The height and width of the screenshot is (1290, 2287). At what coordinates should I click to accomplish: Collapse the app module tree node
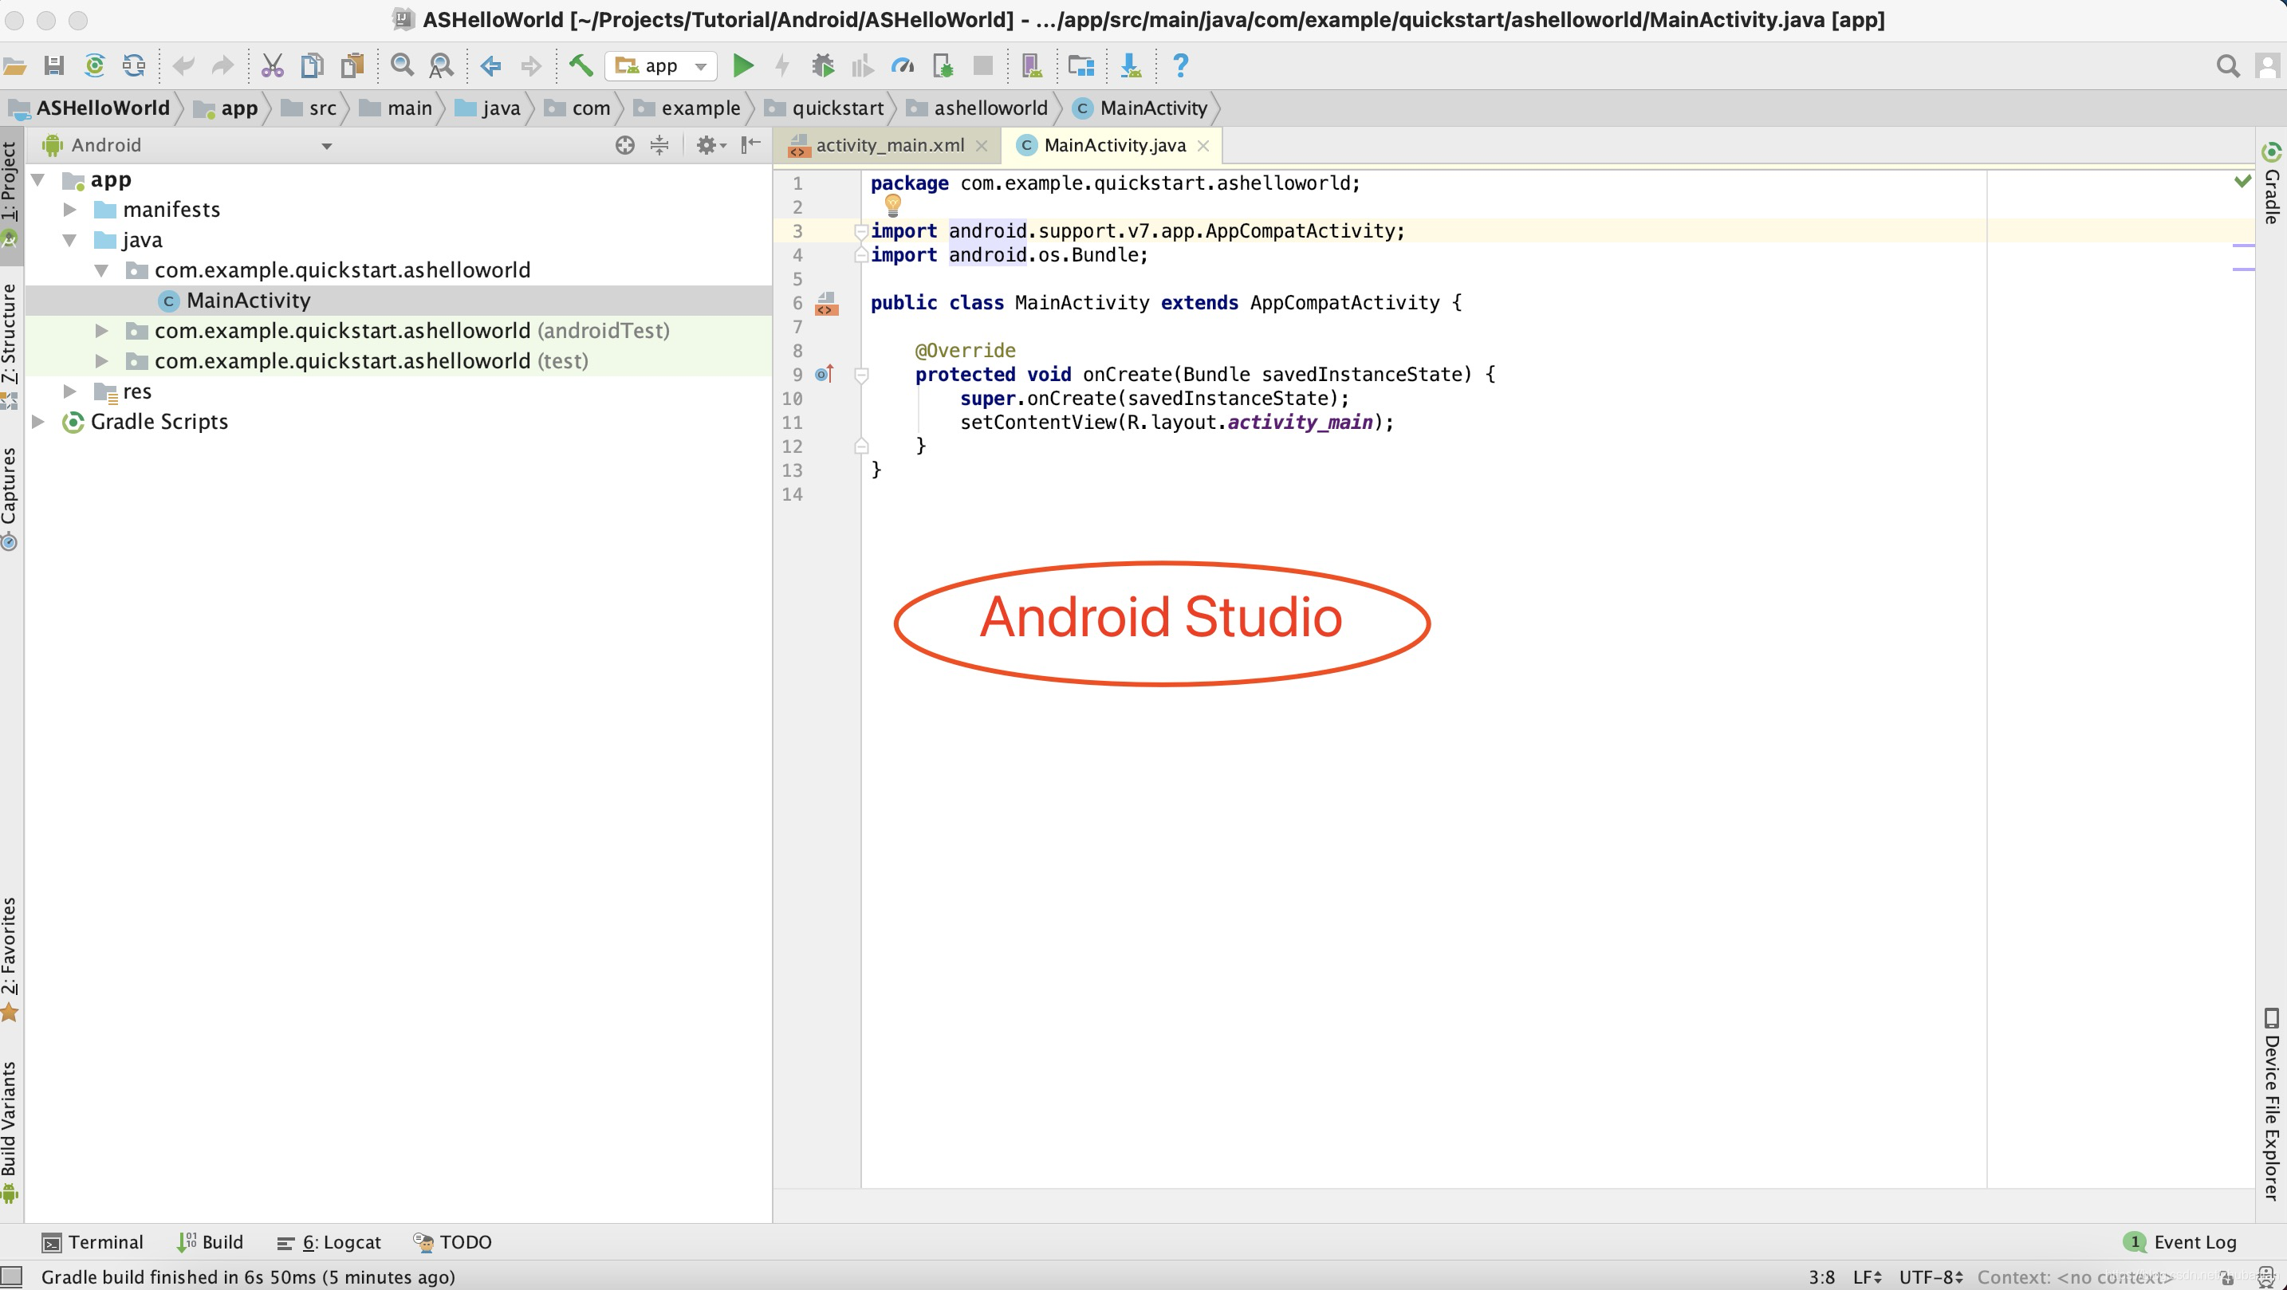point(38,179)
